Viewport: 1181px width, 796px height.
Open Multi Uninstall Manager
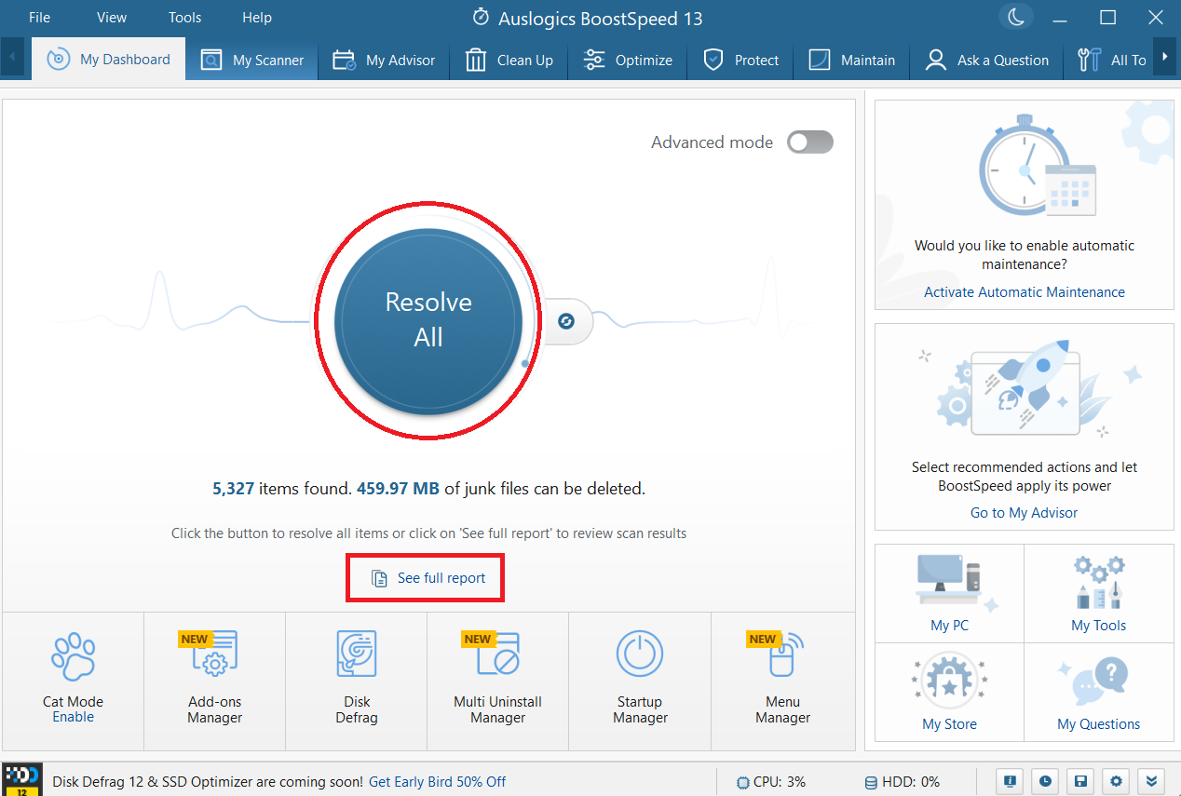pyautogui.click(x=498, y=680)
